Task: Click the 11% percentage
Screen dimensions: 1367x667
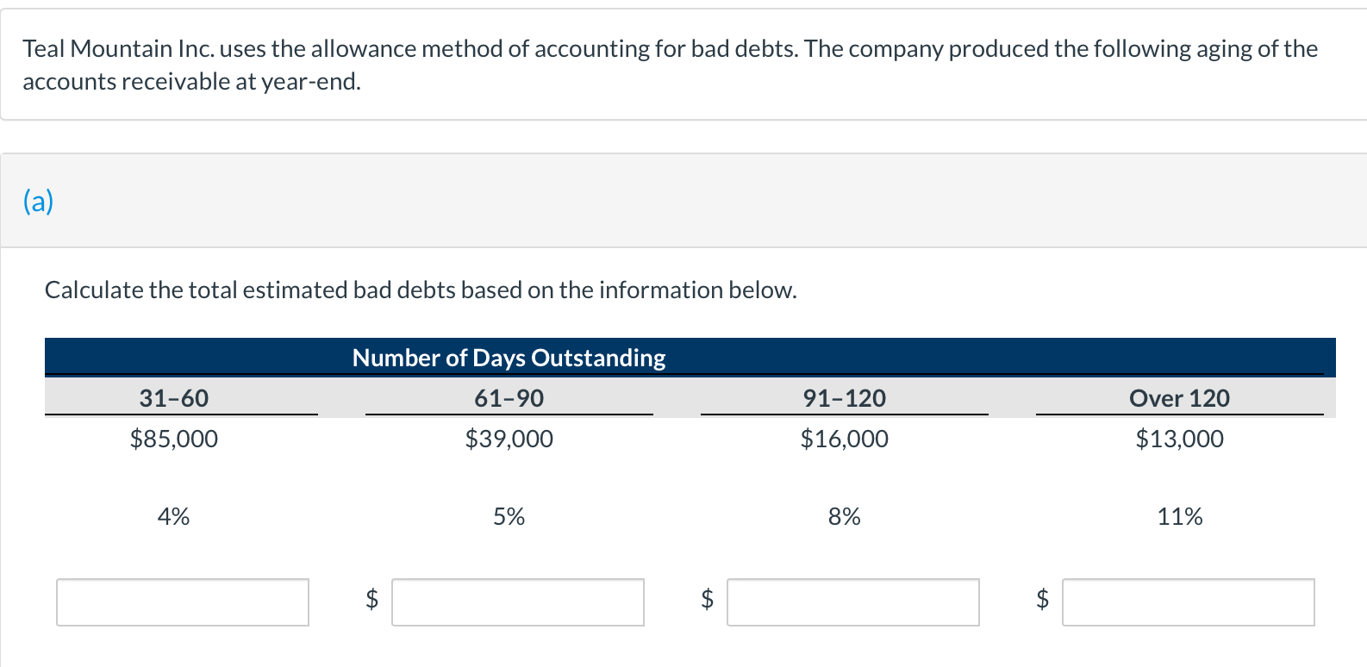Action: tap(1179, 516)
